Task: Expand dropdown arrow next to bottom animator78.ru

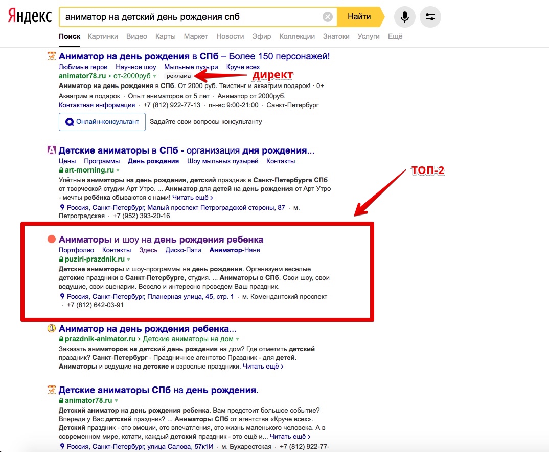Action: point(116,401)
